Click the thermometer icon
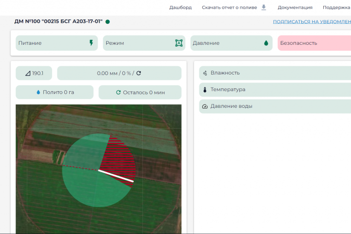 [205, 90]
